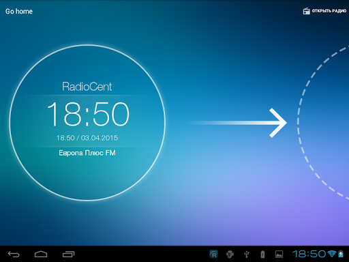Tap the large 18:50 time in circle

[x=88, y=114]
